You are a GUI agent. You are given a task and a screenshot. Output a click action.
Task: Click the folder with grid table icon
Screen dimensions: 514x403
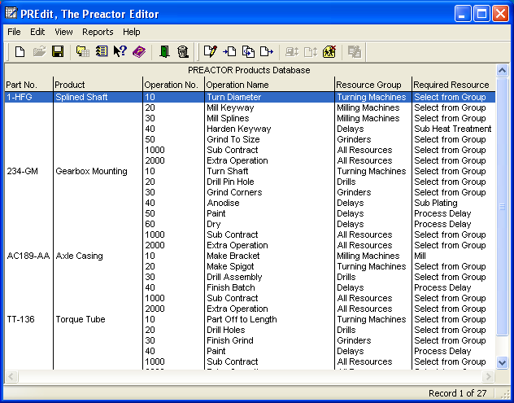(83, 51)
